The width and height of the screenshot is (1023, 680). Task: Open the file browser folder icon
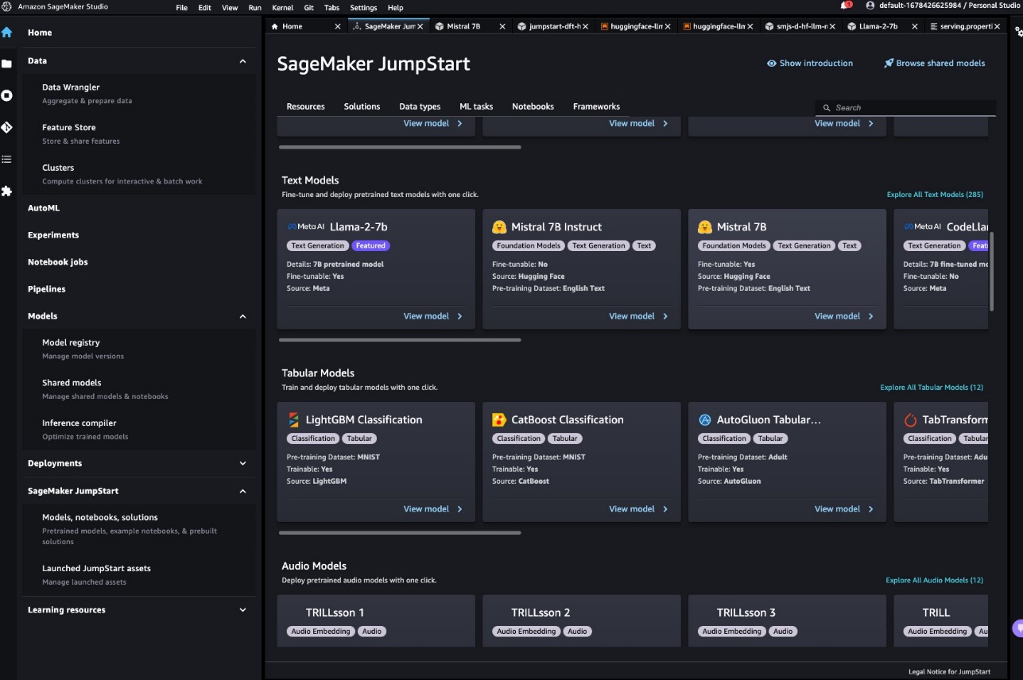6,64
